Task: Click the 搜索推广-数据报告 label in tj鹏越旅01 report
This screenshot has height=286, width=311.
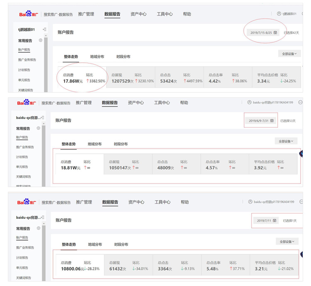Action: [58, 14]
